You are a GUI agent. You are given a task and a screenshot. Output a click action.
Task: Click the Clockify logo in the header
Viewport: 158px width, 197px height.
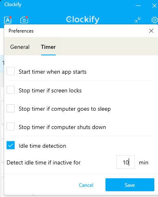[83, 20]
